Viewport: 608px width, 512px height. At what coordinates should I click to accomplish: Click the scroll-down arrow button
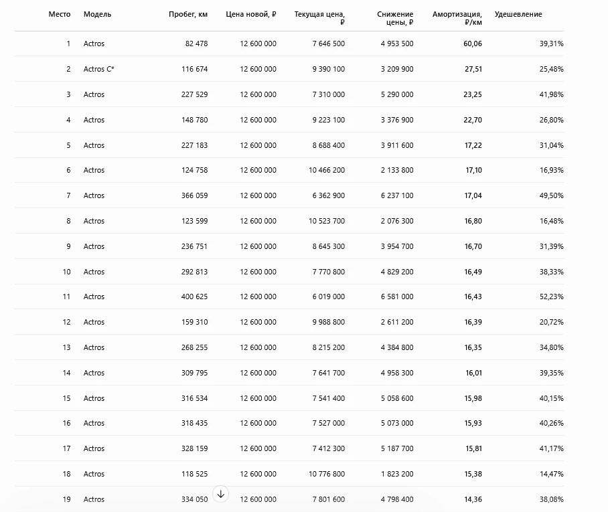pos(220,494)
